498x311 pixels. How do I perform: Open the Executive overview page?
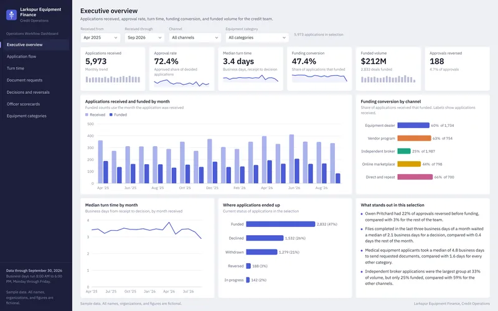click(x=36, y=45)
